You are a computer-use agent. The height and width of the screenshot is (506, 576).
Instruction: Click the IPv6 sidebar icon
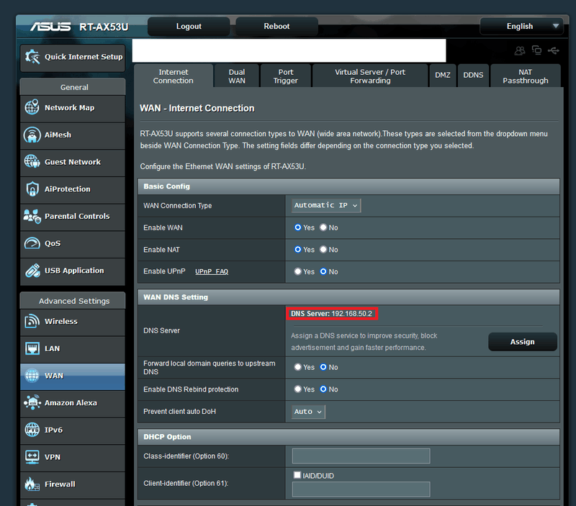[32, 430]
